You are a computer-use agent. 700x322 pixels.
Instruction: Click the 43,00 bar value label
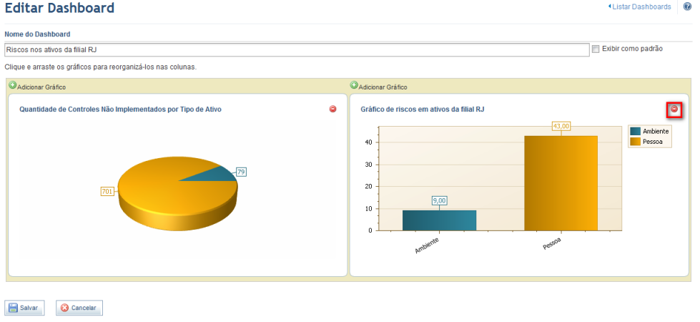click(561, 127)
